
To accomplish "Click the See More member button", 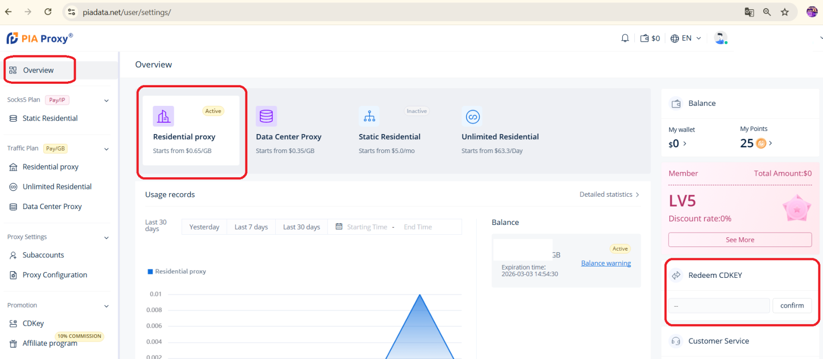I will [x=740, y=240].
